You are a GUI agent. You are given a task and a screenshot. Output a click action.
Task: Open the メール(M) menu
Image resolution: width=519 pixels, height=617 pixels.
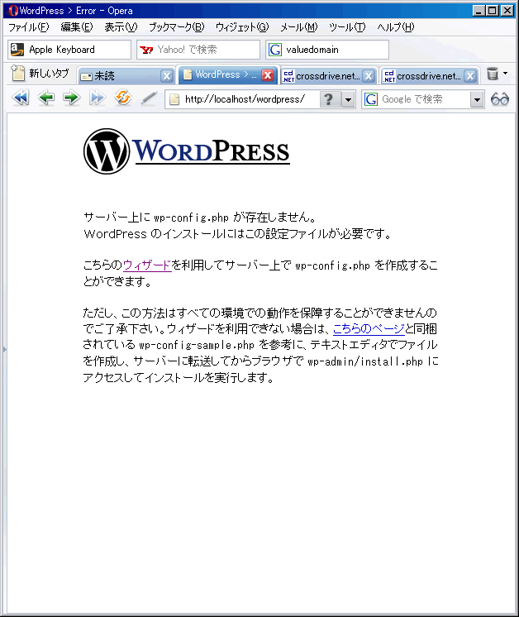pyautogui.click(x=299, y=27)
